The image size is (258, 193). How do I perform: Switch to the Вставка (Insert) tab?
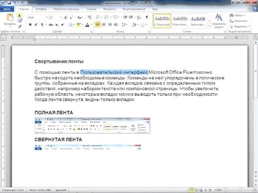click(x=41, y=9)
